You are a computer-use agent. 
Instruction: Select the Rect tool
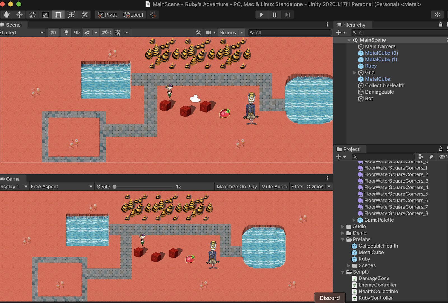(58, 15)
